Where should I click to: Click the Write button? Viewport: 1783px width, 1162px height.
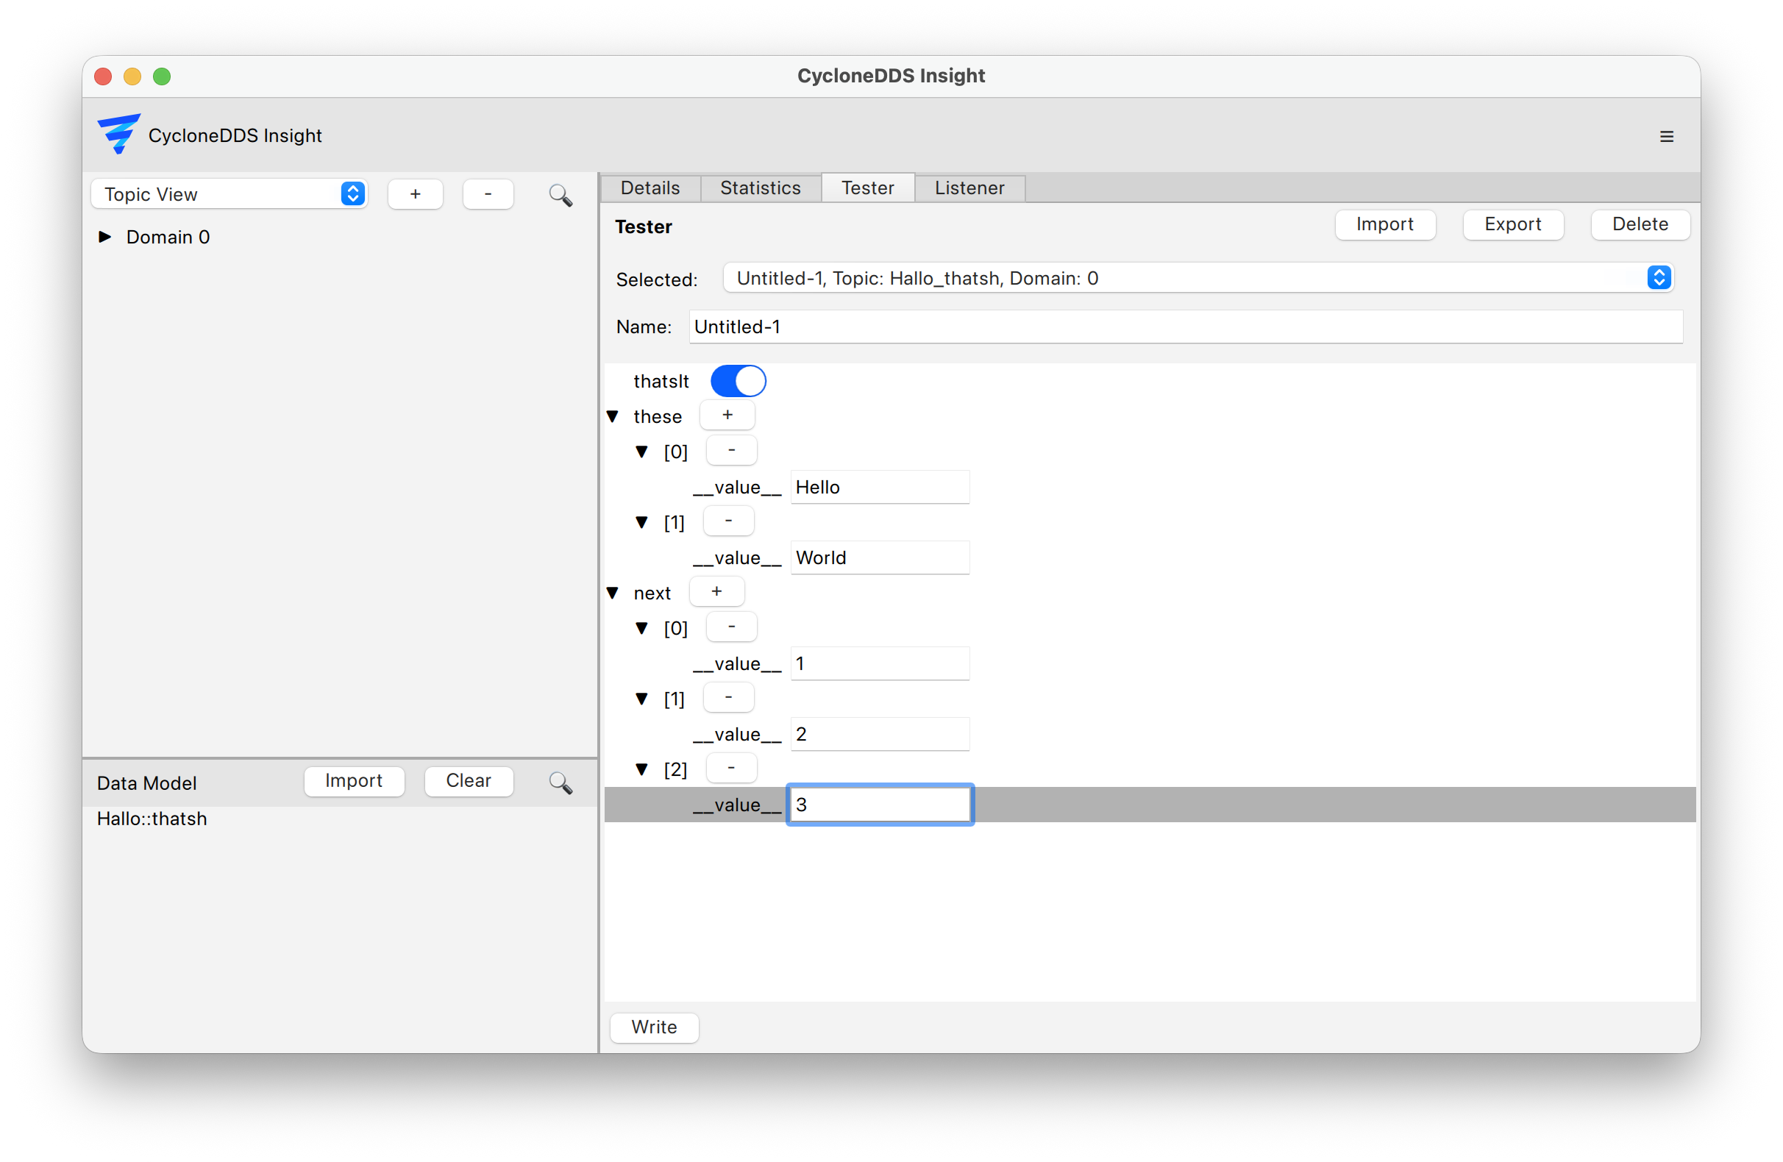point(653,1027)
